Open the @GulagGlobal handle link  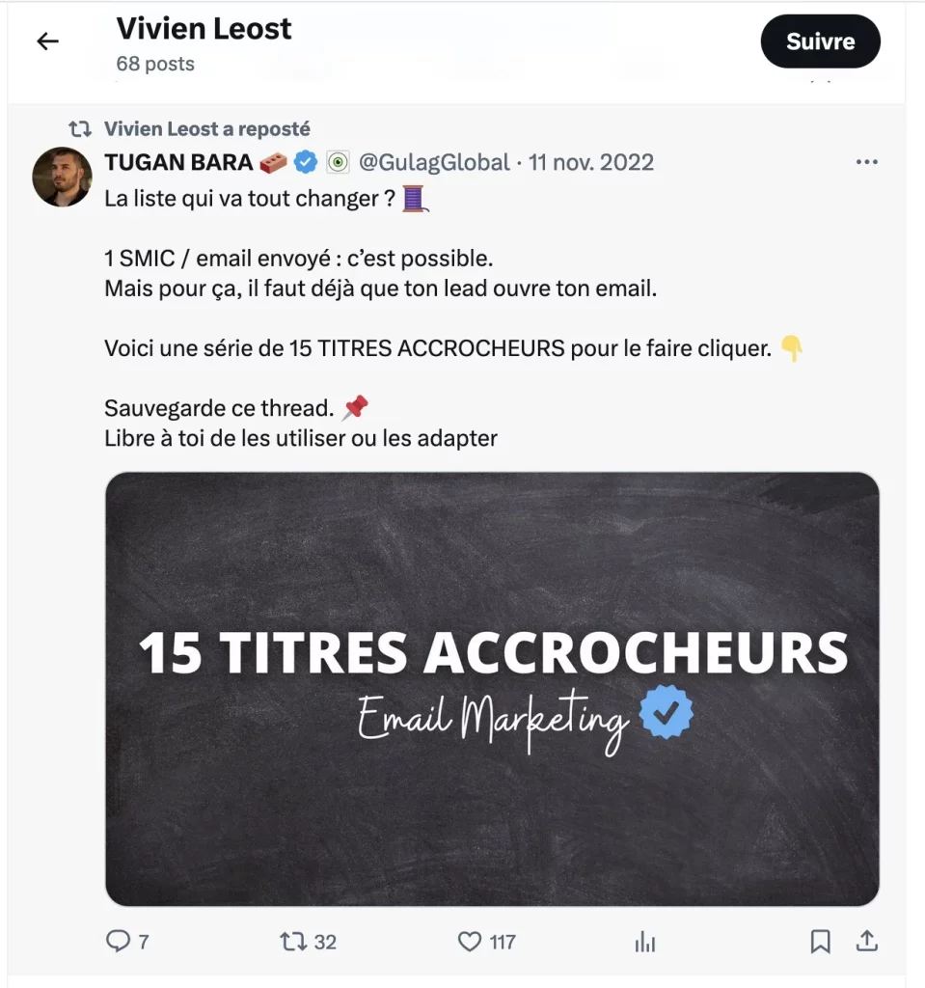point(434,162)
